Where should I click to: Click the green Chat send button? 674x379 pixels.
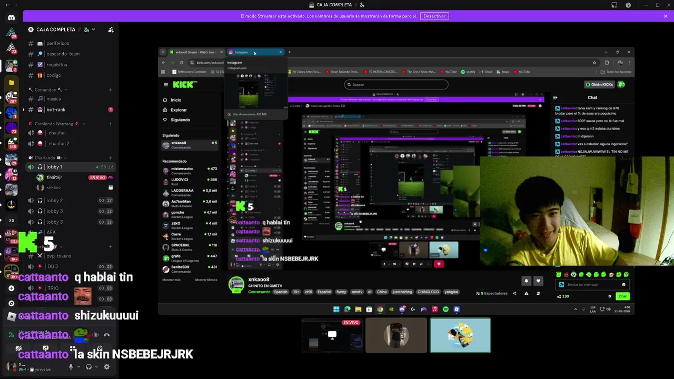(x=623, y=296)
